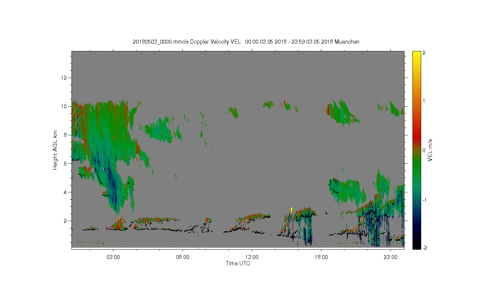
Task: Click the 23:00 time tick label
Action: coord(390,257)
